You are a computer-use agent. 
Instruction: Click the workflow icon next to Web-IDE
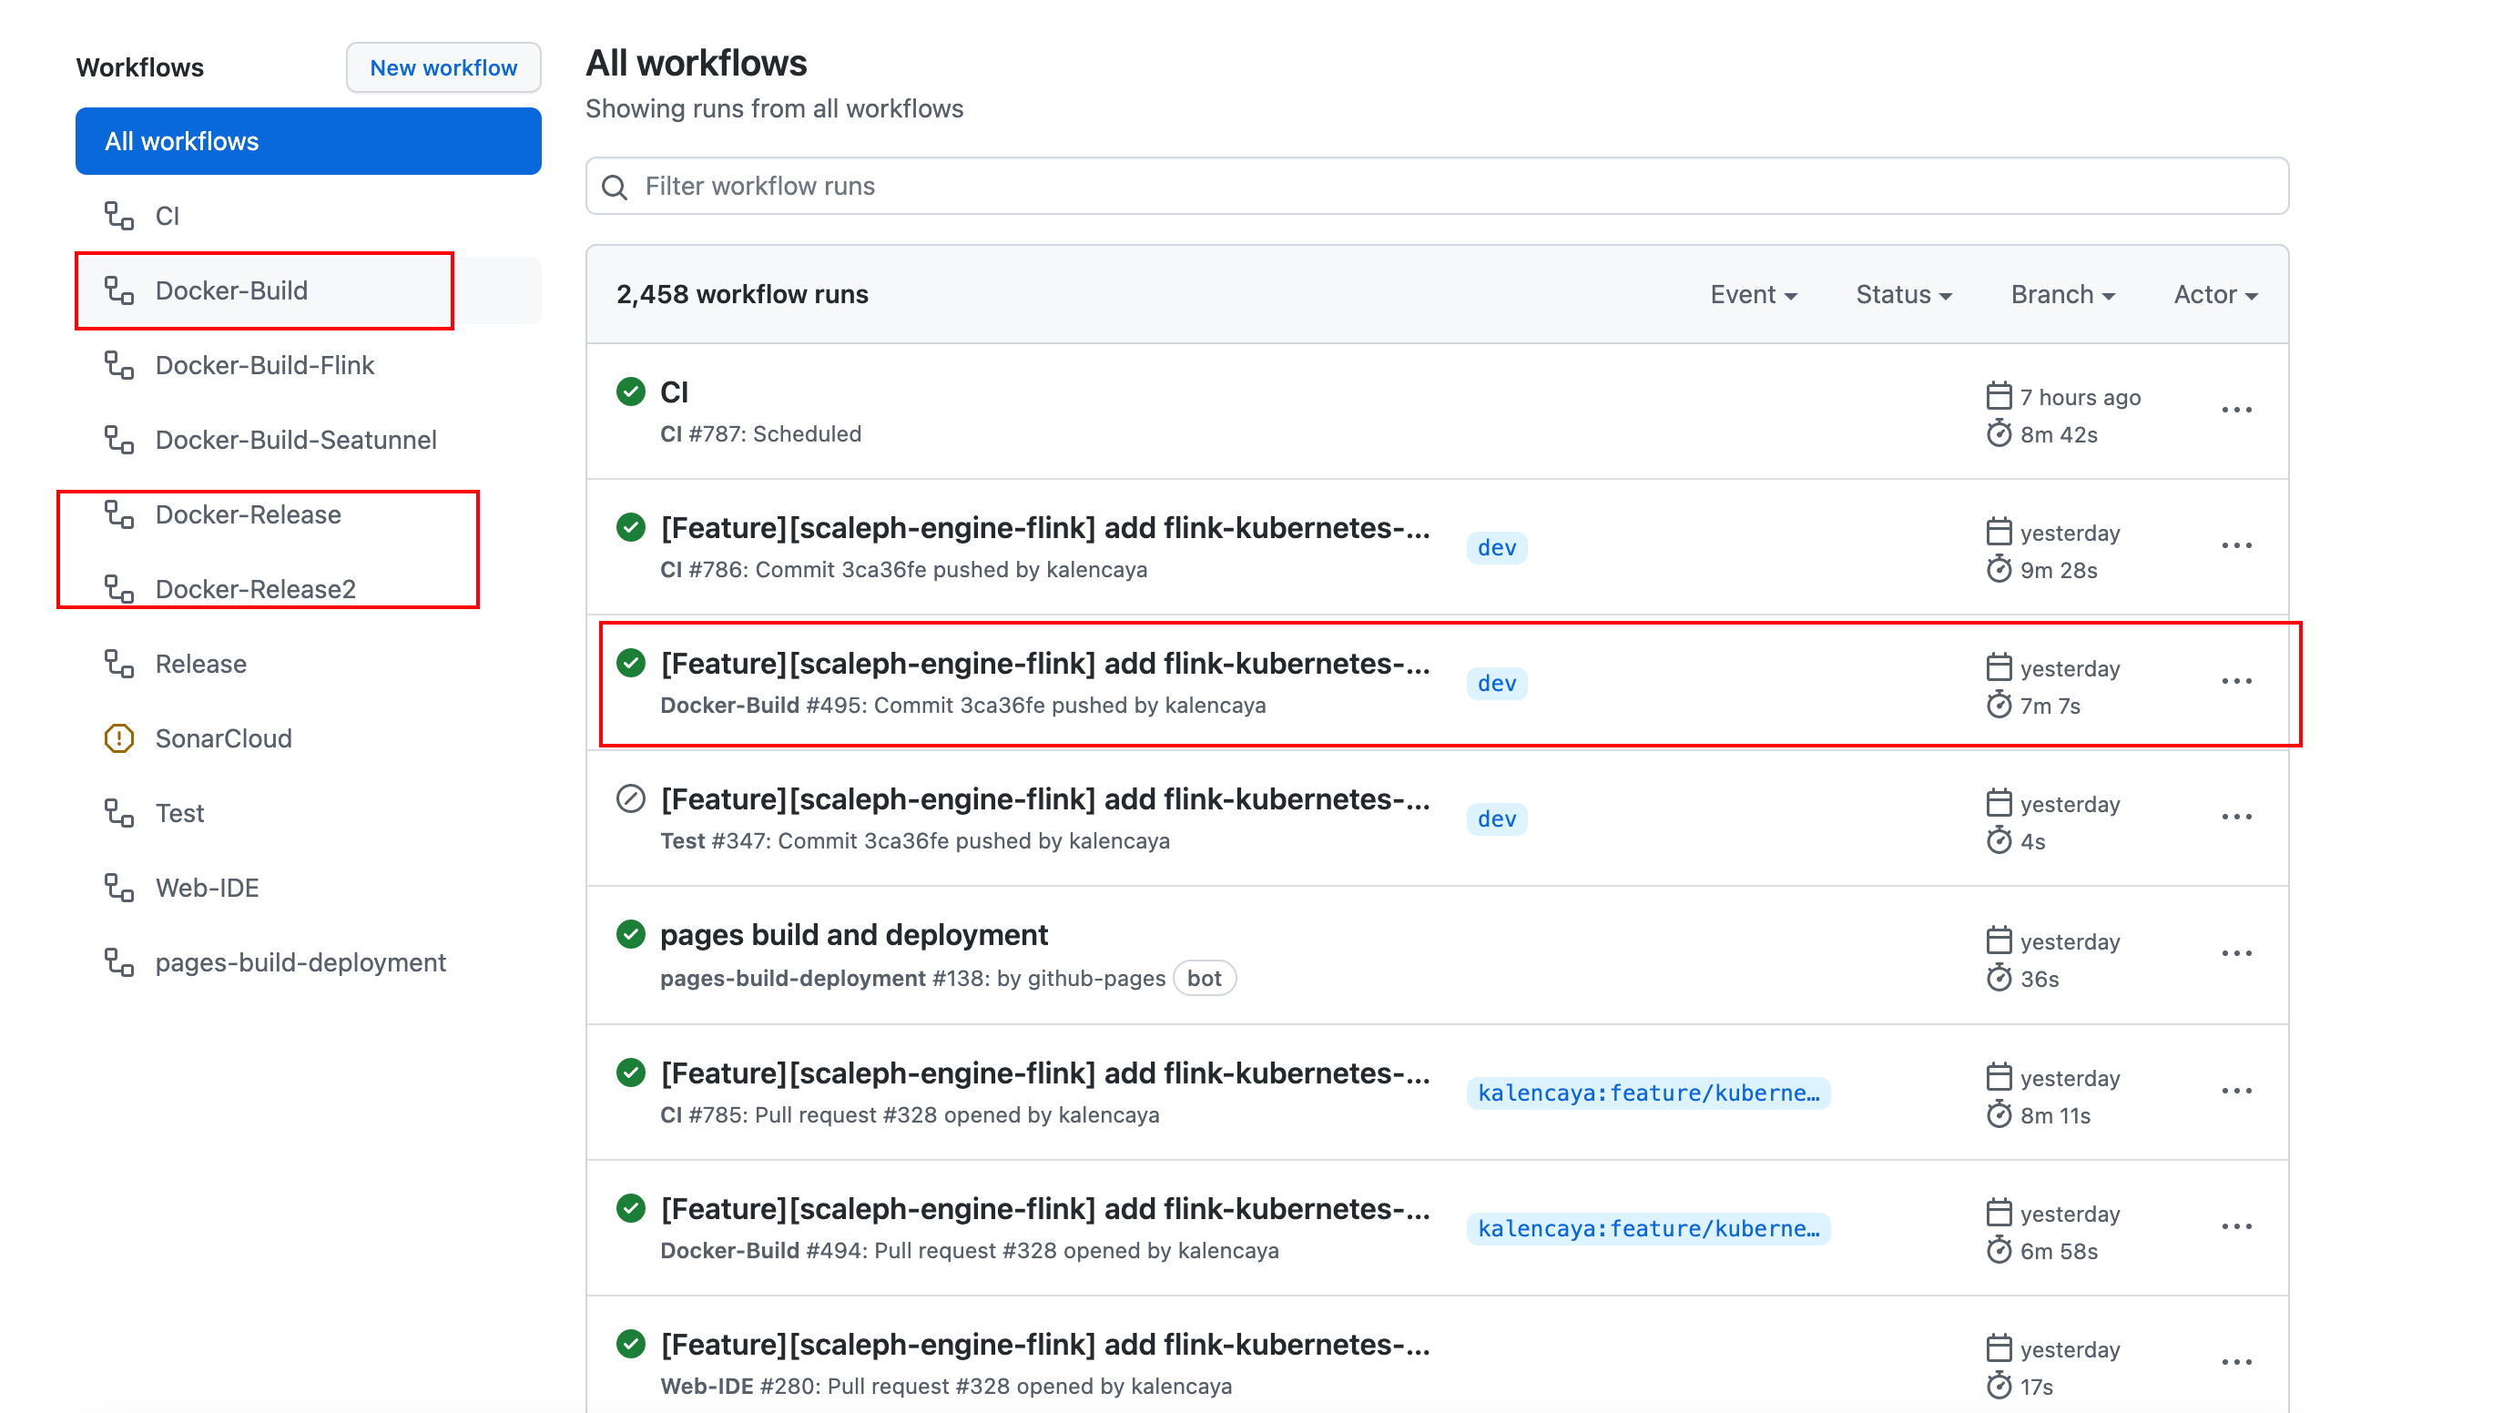[x=118, y=887]
